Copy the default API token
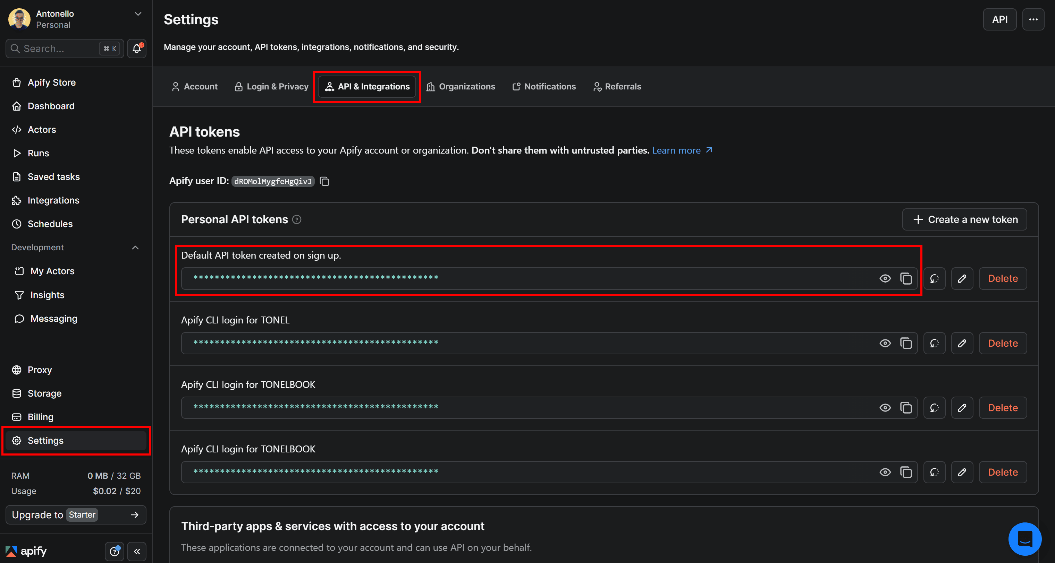 click(x=906, y=279)
